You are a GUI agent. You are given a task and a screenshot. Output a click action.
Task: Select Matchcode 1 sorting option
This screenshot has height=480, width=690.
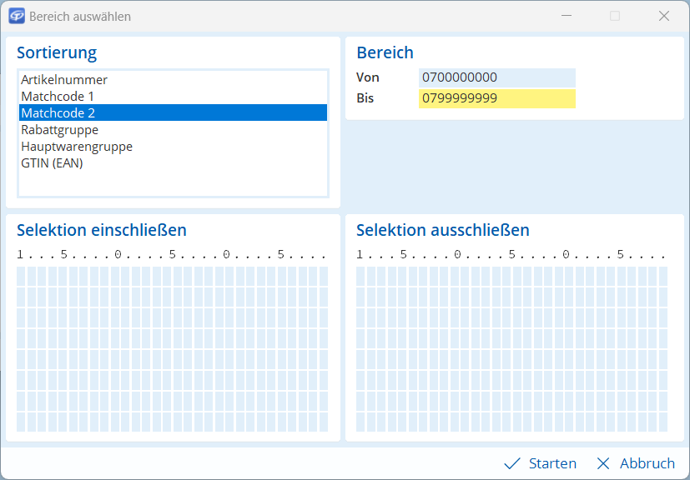click(58, 97)
